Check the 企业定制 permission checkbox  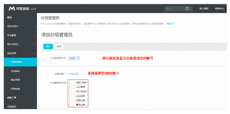[73, 96]
